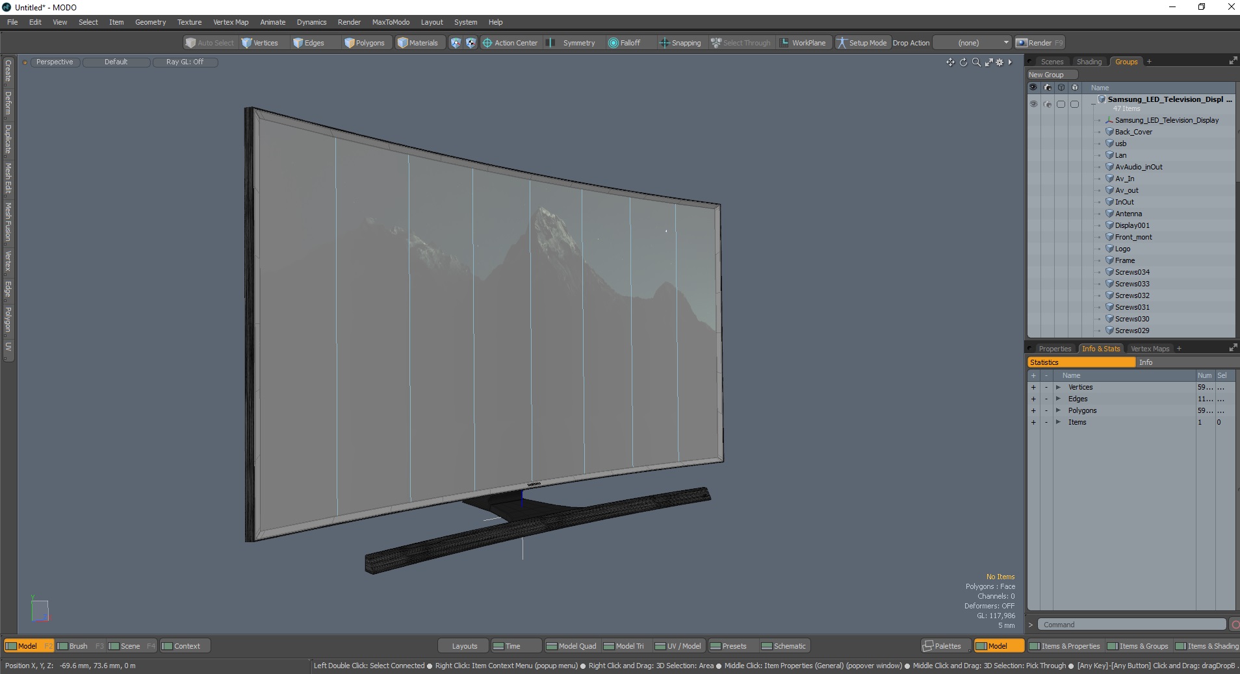The image size is (1240, 674).
Task: Select Polygons selection mode
Action: pos(365,43)
